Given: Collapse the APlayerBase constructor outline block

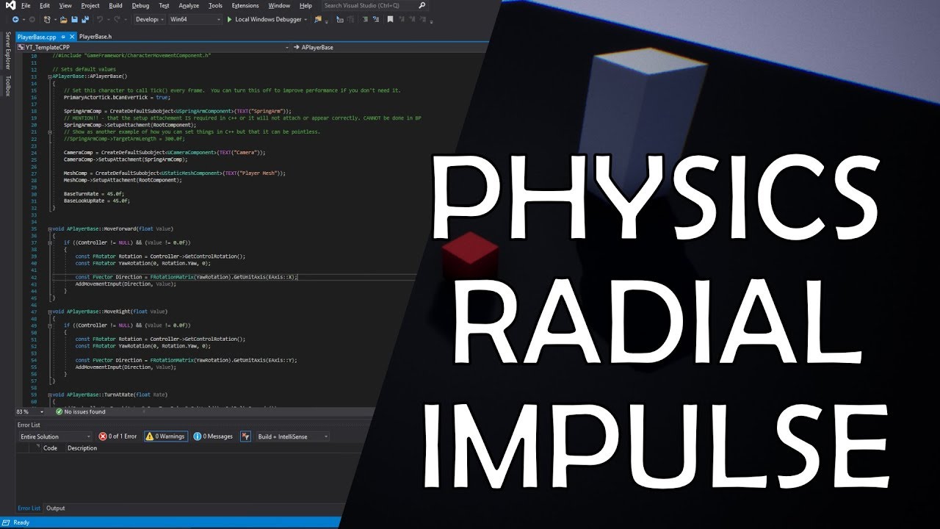Looking at the screenshot, I should click(x=49, y=76).
